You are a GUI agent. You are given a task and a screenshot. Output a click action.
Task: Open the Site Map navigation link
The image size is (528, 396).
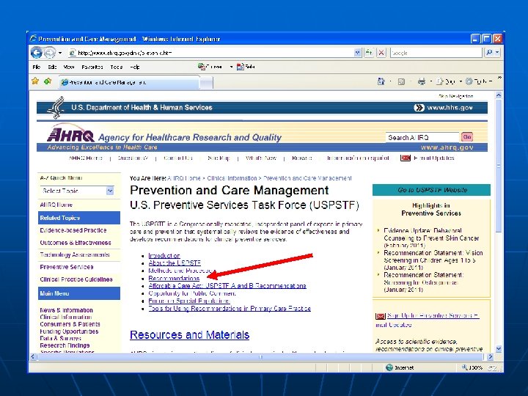[x=219, y=158]
